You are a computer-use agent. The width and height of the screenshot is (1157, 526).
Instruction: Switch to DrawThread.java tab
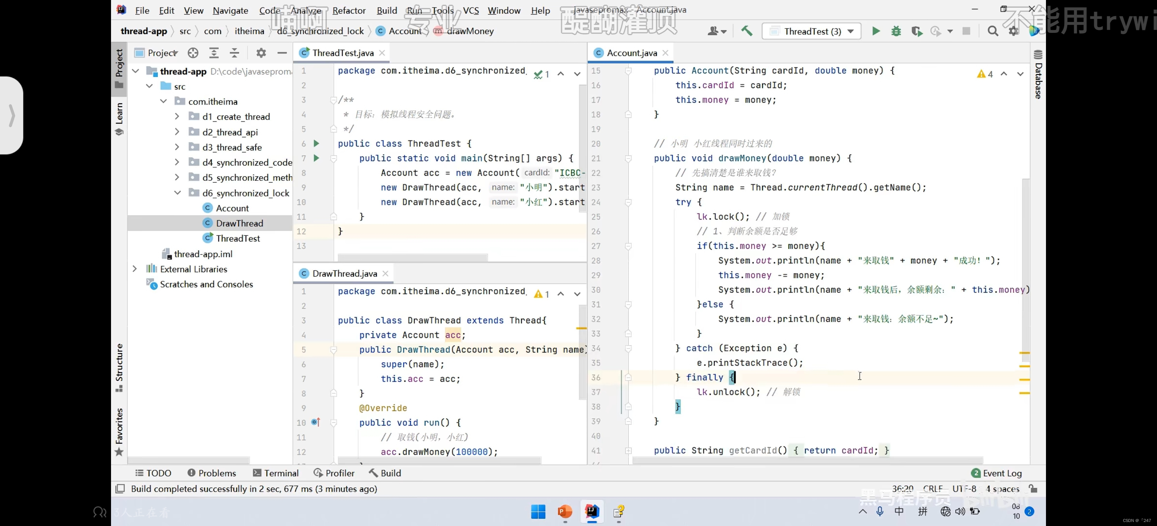click(344, 274)
